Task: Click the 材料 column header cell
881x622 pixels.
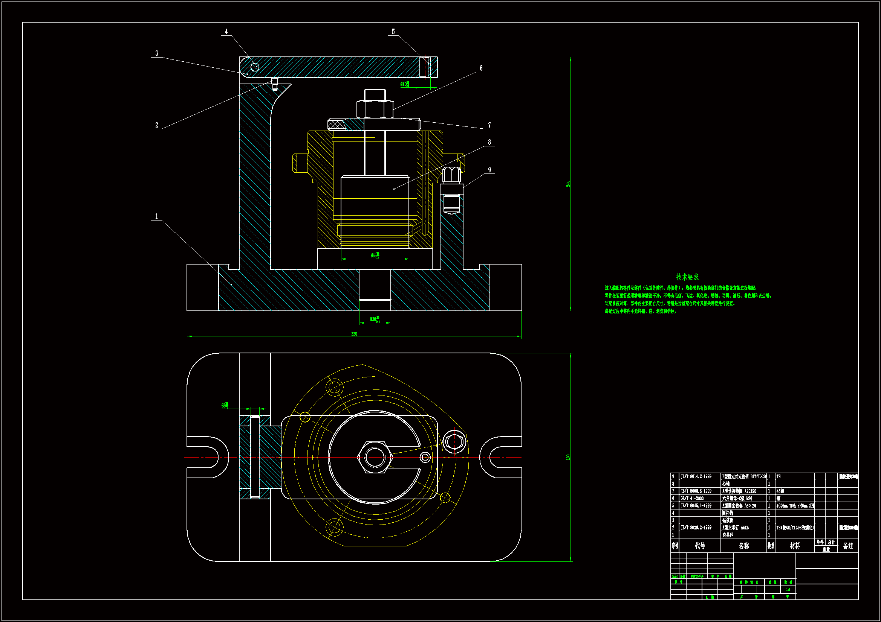Action: [x=795, y=546]
